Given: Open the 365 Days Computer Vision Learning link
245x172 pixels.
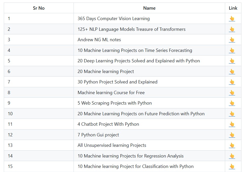Looking at the screenshot, I should (x=232, y=19).
